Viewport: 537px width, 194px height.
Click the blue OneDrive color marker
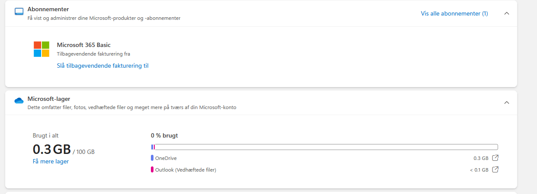pyautogui.click(x=152, y=158)
